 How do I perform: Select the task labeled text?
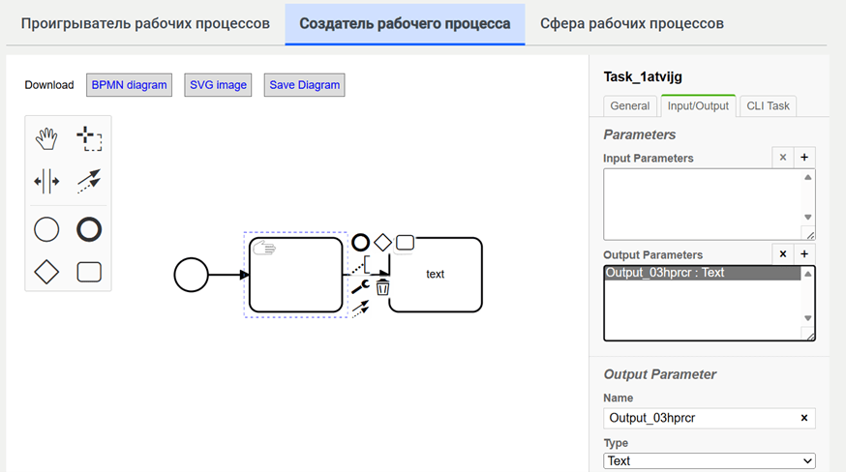[436, 275]
